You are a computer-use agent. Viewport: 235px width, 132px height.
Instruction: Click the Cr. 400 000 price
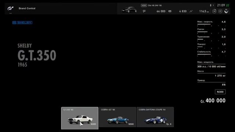[x=213, y=101]
